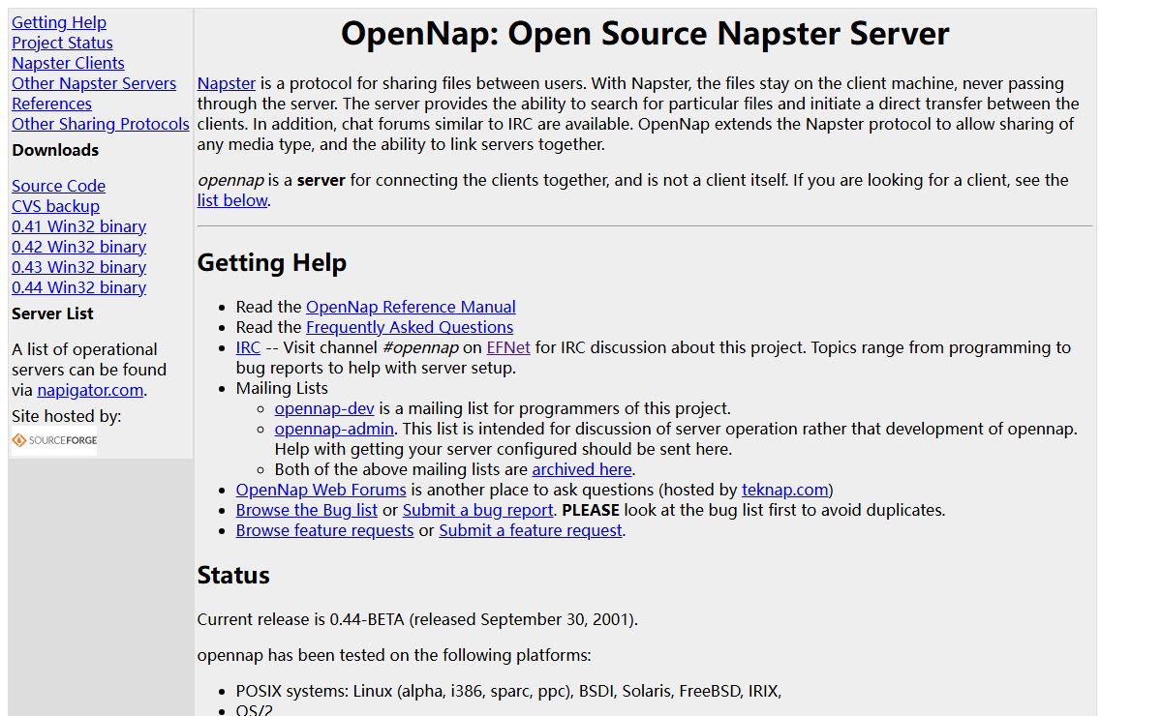Click the 'Mailing Lists' list item text

pos(282,388)
